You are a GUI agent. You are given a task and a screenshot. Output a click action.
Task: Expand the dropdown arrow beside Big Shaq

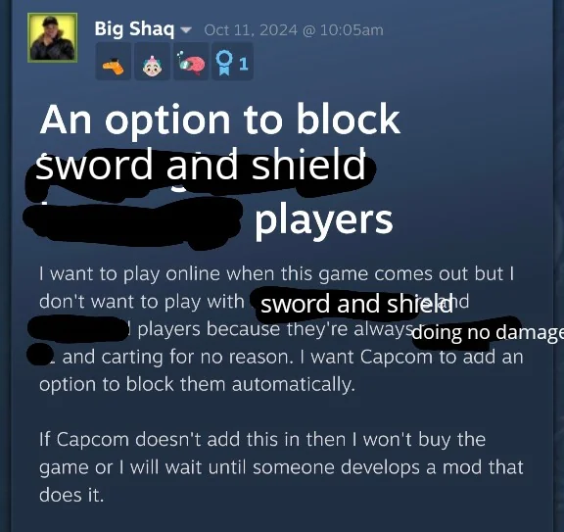click(186, 29)
